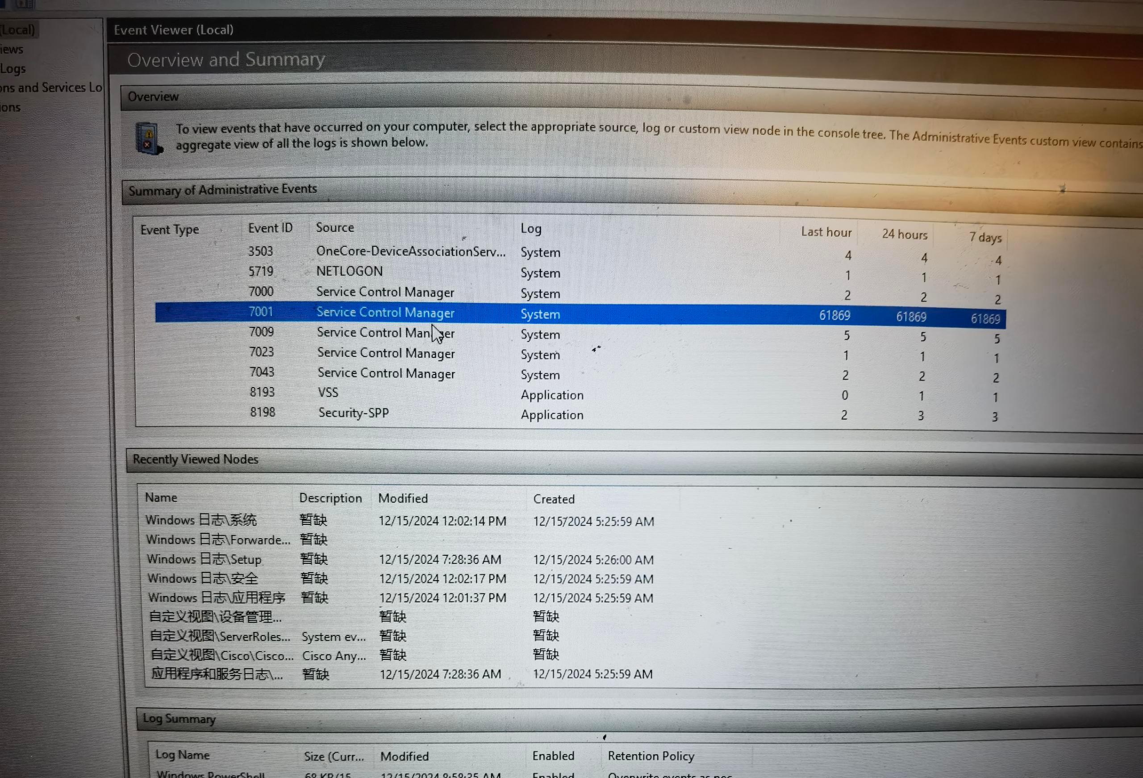
Task: Select the Security-SPP event 8198 row
Action: tap(353, 413)
